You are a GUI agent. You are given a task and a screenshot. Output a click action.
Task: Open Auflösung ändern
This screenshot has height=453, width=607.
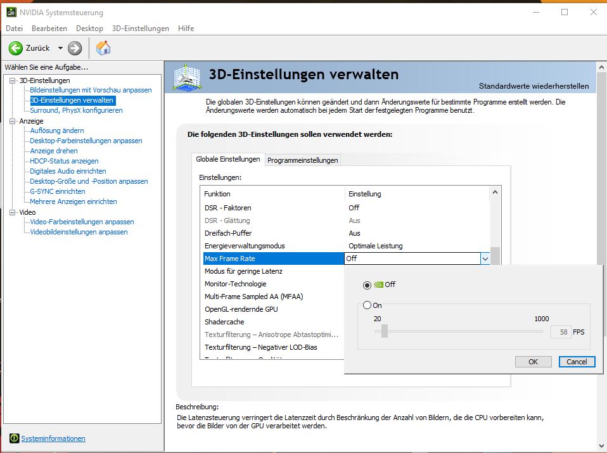click(57, 131)
